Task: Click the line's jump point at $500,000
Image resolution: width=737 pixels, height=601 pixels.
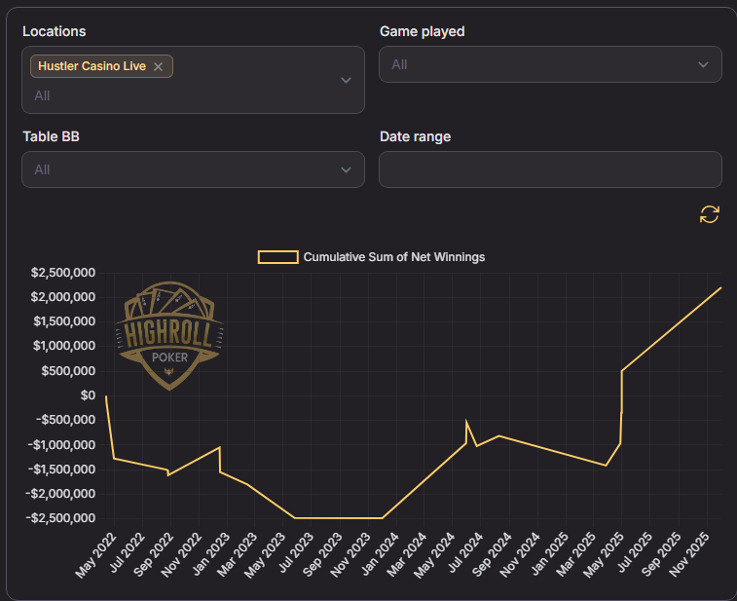Action: click(x=622, y=370)
